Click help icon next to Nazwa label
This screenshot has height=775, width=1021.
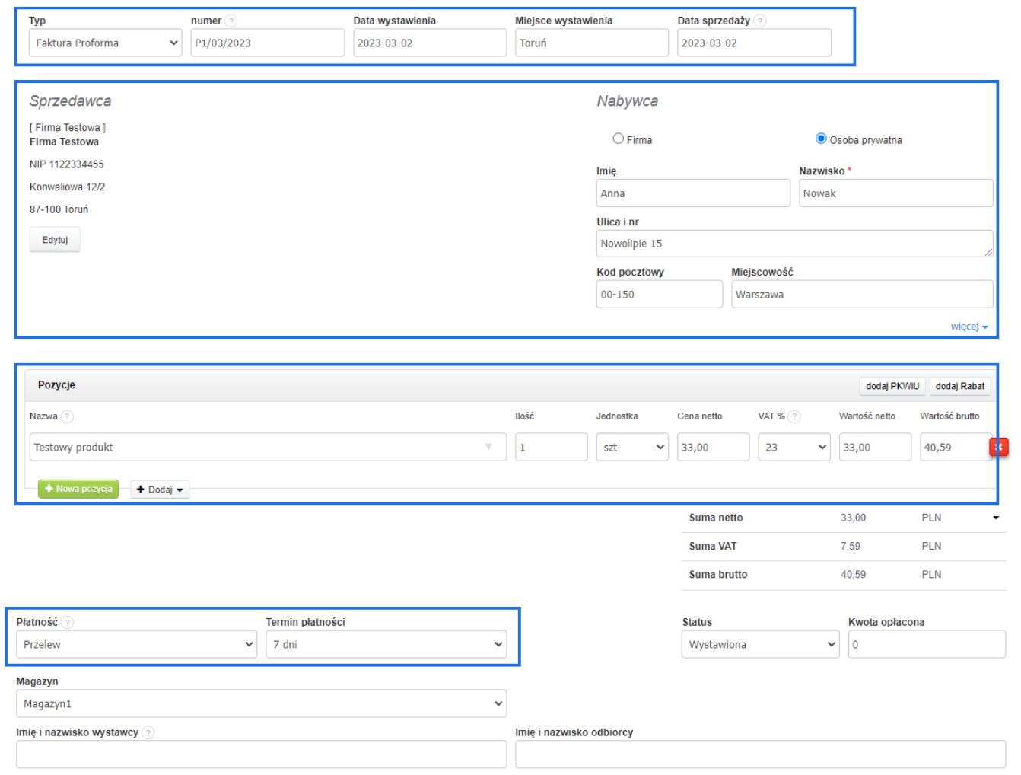tap(67, 416)
